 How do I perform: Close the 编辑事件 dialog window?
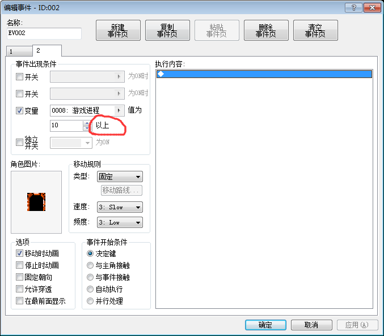click(x=372, y=8)
